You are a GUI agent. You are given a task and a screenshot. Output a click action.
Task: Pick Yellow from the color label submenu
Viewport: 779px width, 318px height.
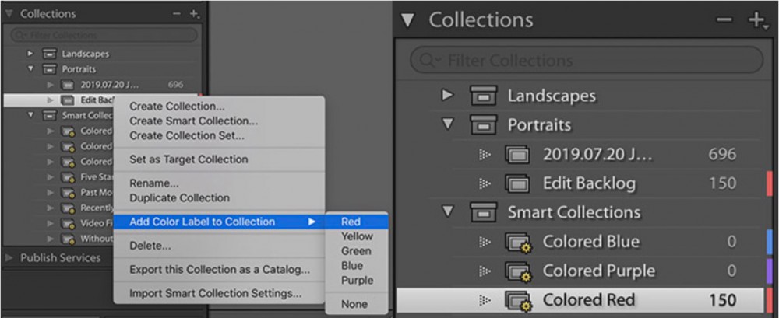(357, 236)
